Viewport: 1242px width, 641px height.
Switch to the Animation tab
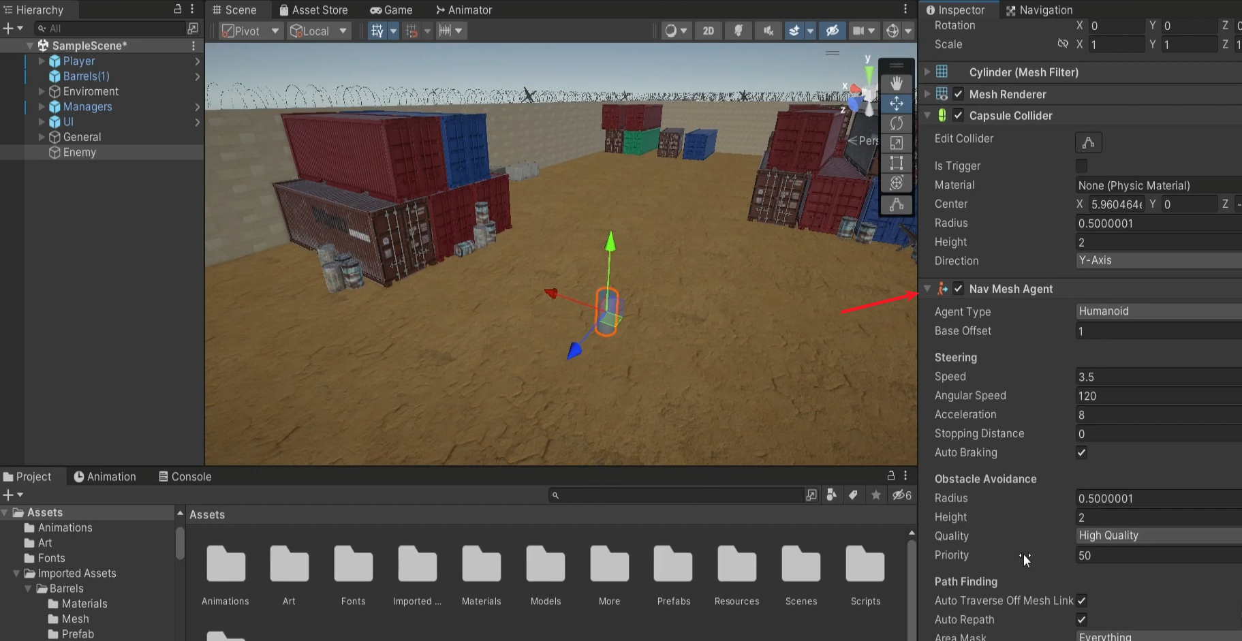pos(105,477)
